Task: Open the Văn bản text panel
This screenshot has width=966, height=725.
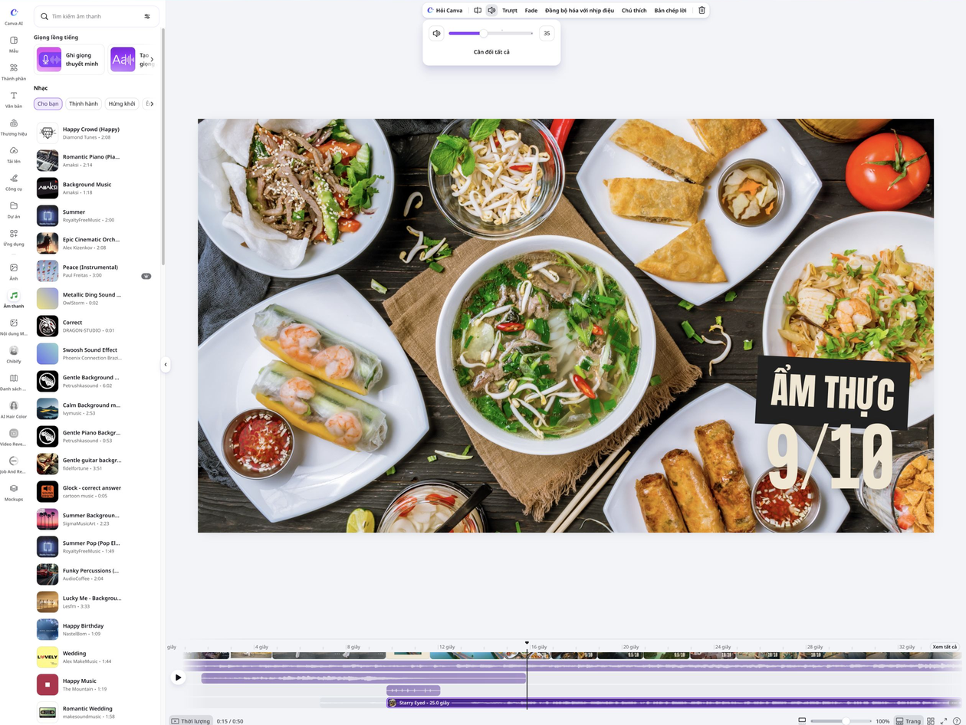Action: point(14,99)
